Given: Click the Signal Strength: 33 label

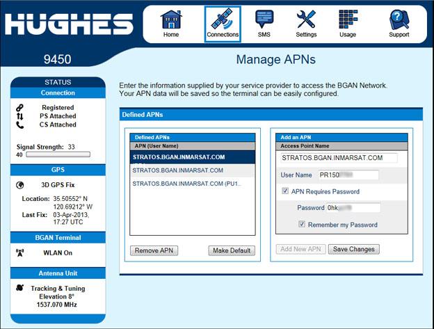Looking at the screenshot, I should coord(46,147).
